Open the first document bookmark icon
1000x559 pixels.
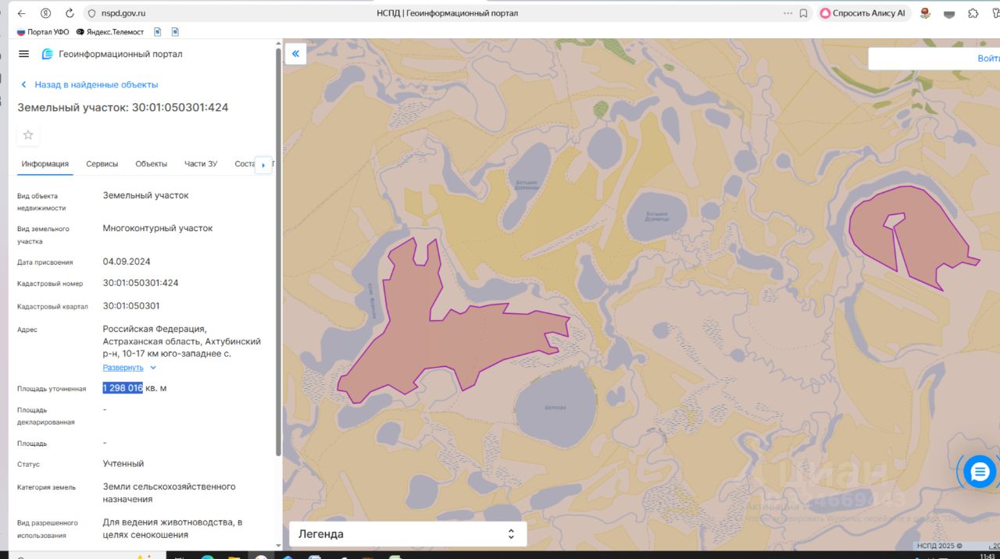click(158, 32)
